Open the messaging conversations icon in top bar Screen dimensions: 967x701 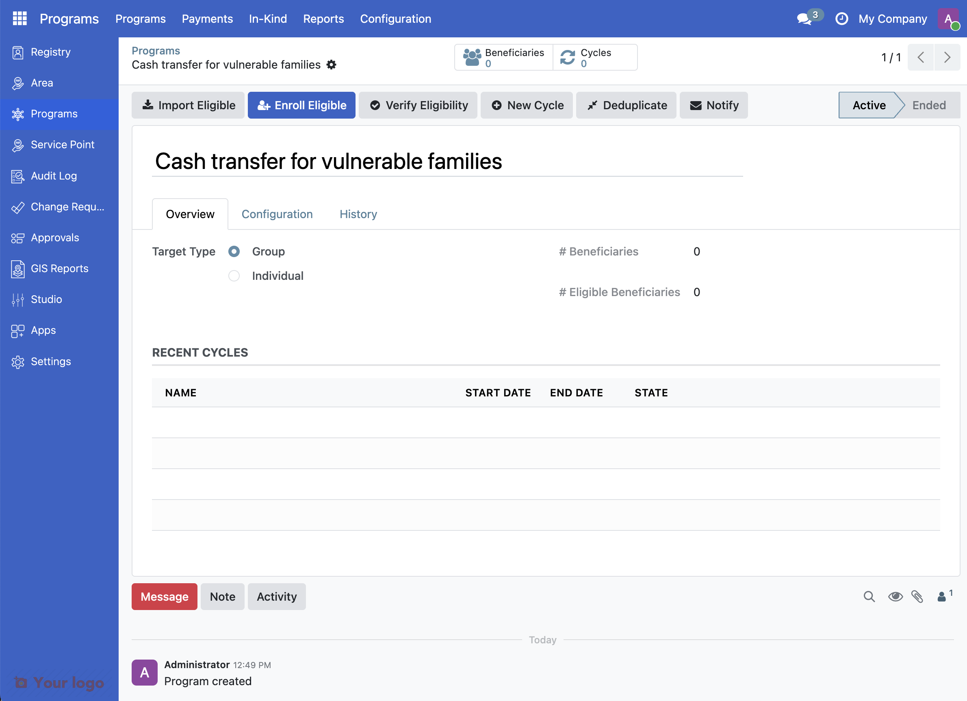tap(805, 19)
